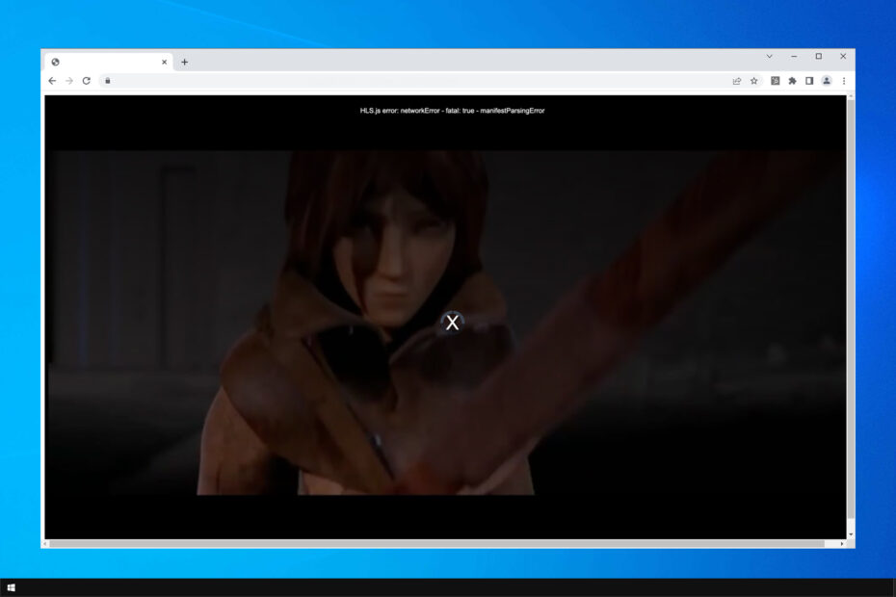Viewport: 896px width, 597px height.
Task: Open the user profile avatar
Action: [x=827, y=81]
